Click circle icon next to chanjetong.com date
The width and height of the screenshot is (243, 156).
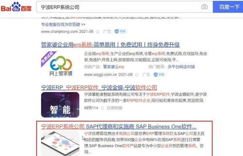(x=98, y=32)
